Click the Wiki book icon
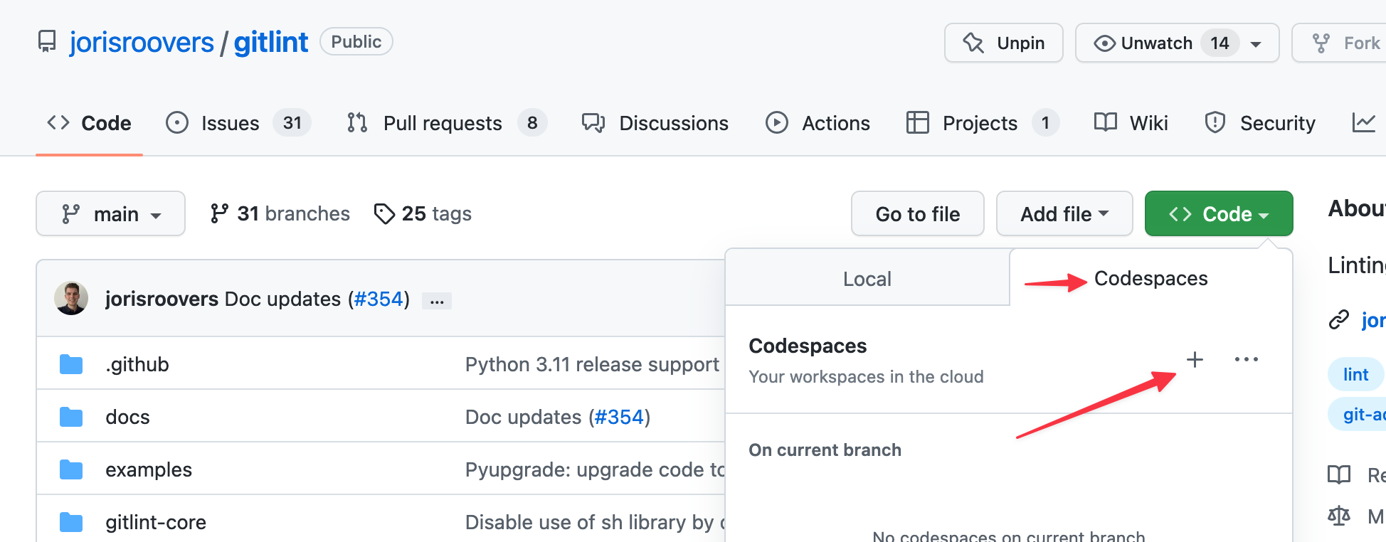 (x=1106, y=122)
